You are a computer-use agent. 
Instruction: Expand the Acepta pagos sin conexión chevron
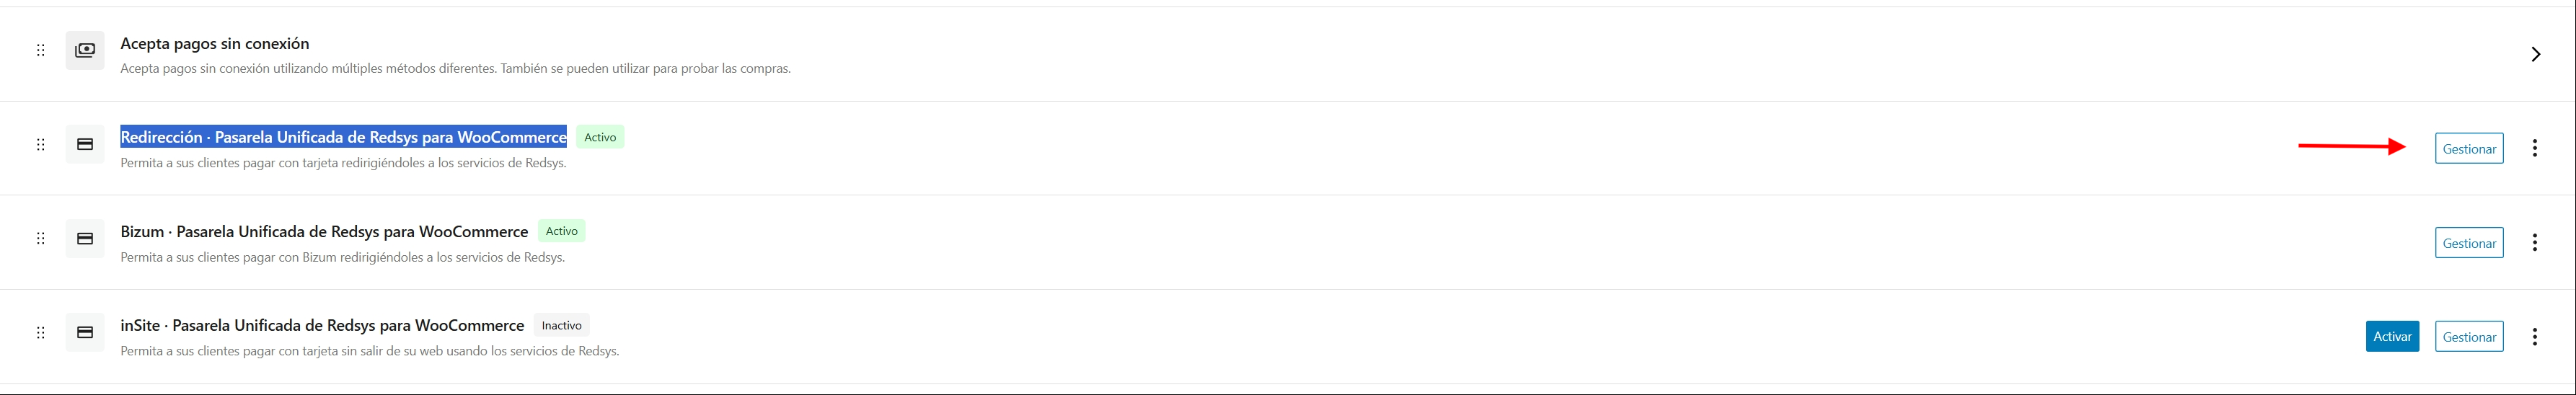pyautogui.click(x=2535, y=54)
